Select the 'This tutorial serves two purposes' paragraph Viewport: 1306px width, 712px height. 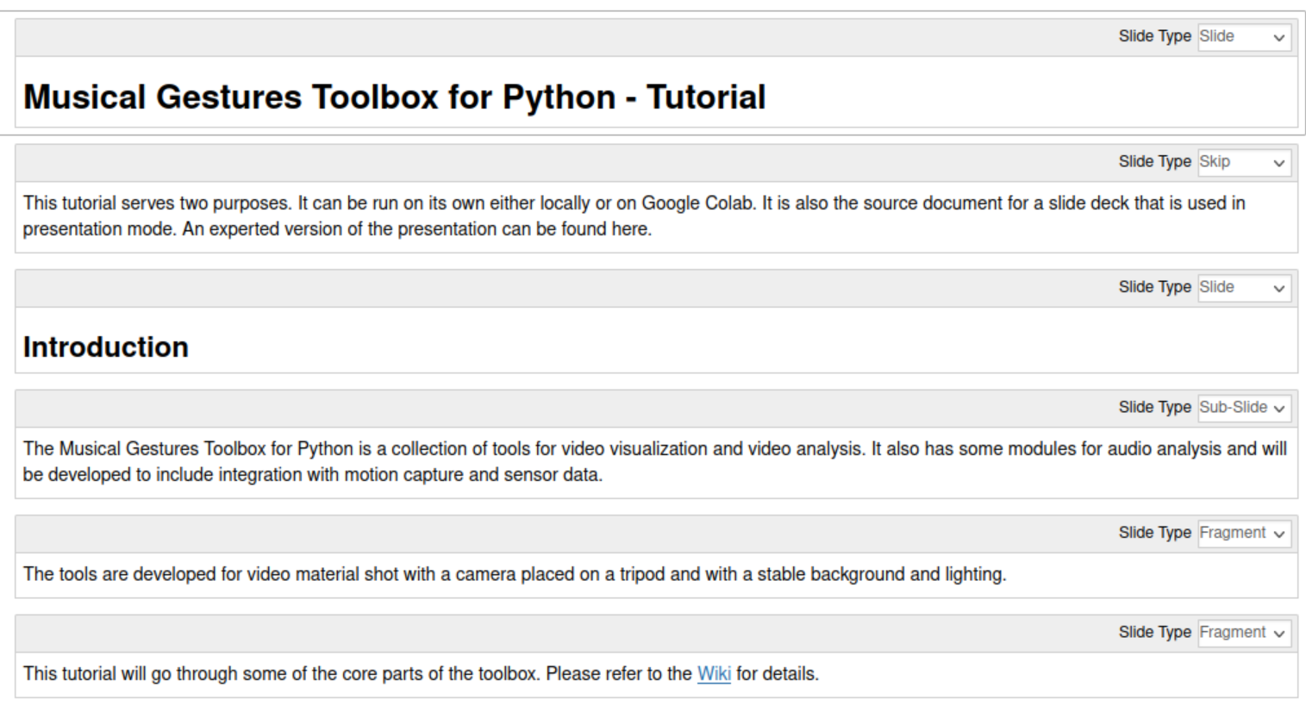click(x=634, y=215)
